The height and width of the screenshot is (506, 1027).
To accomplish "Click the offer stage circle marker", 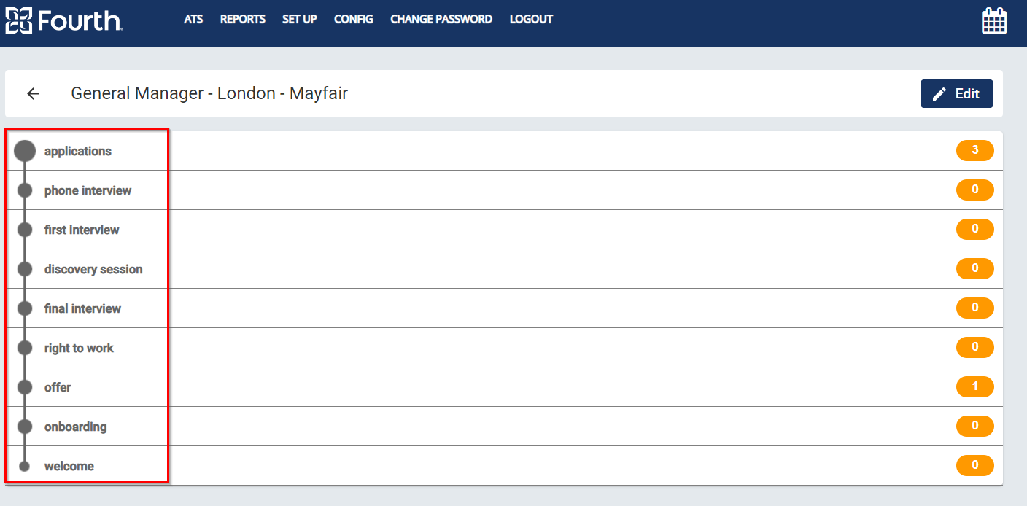I will [25, 387].
